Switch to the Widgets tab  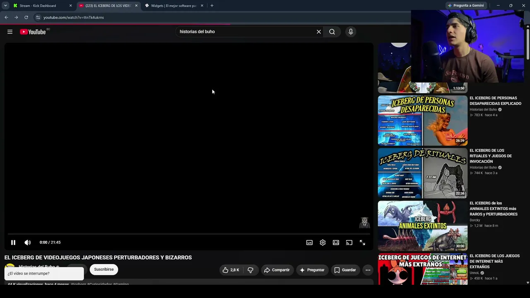pos(174,6)
